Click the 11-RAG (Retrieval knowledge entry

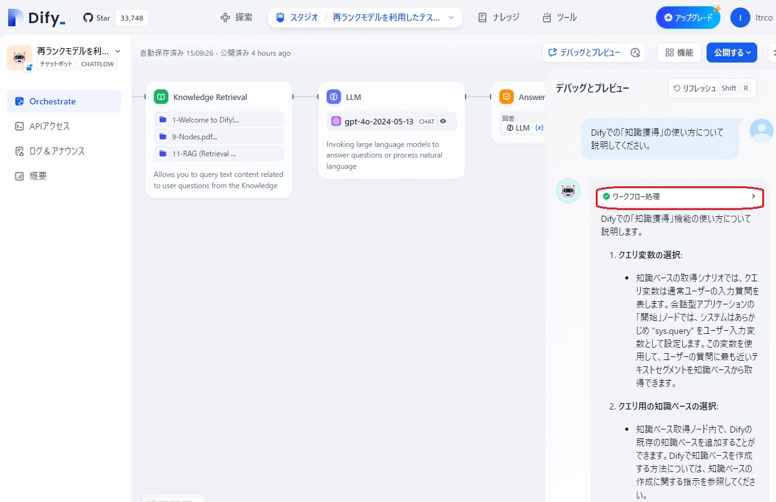coord(219,153)
